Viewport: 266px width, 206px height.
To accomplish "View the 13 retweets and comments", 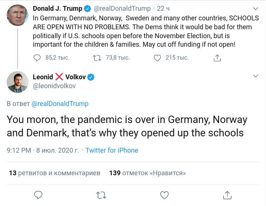I will 54,173.
